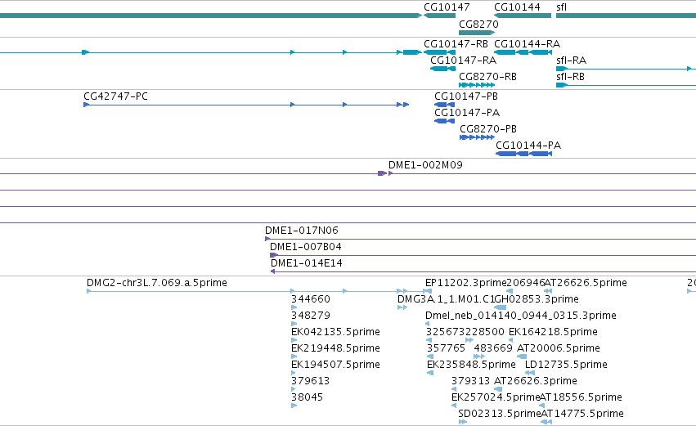Select the LD12735.5prime EST label
The height and width of the screenshot is (426, 696).
point(567,365)
